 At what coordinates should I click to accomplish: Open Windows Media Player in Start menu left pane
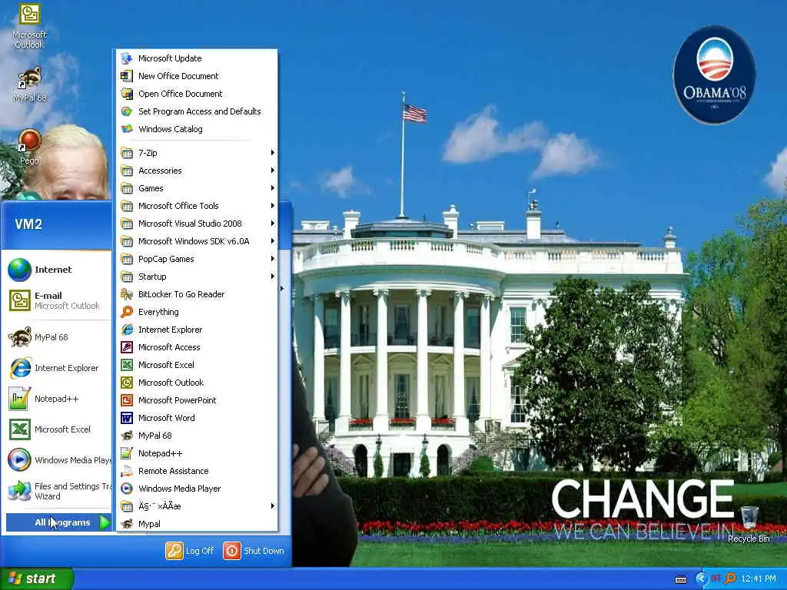(x=58, y=460)
